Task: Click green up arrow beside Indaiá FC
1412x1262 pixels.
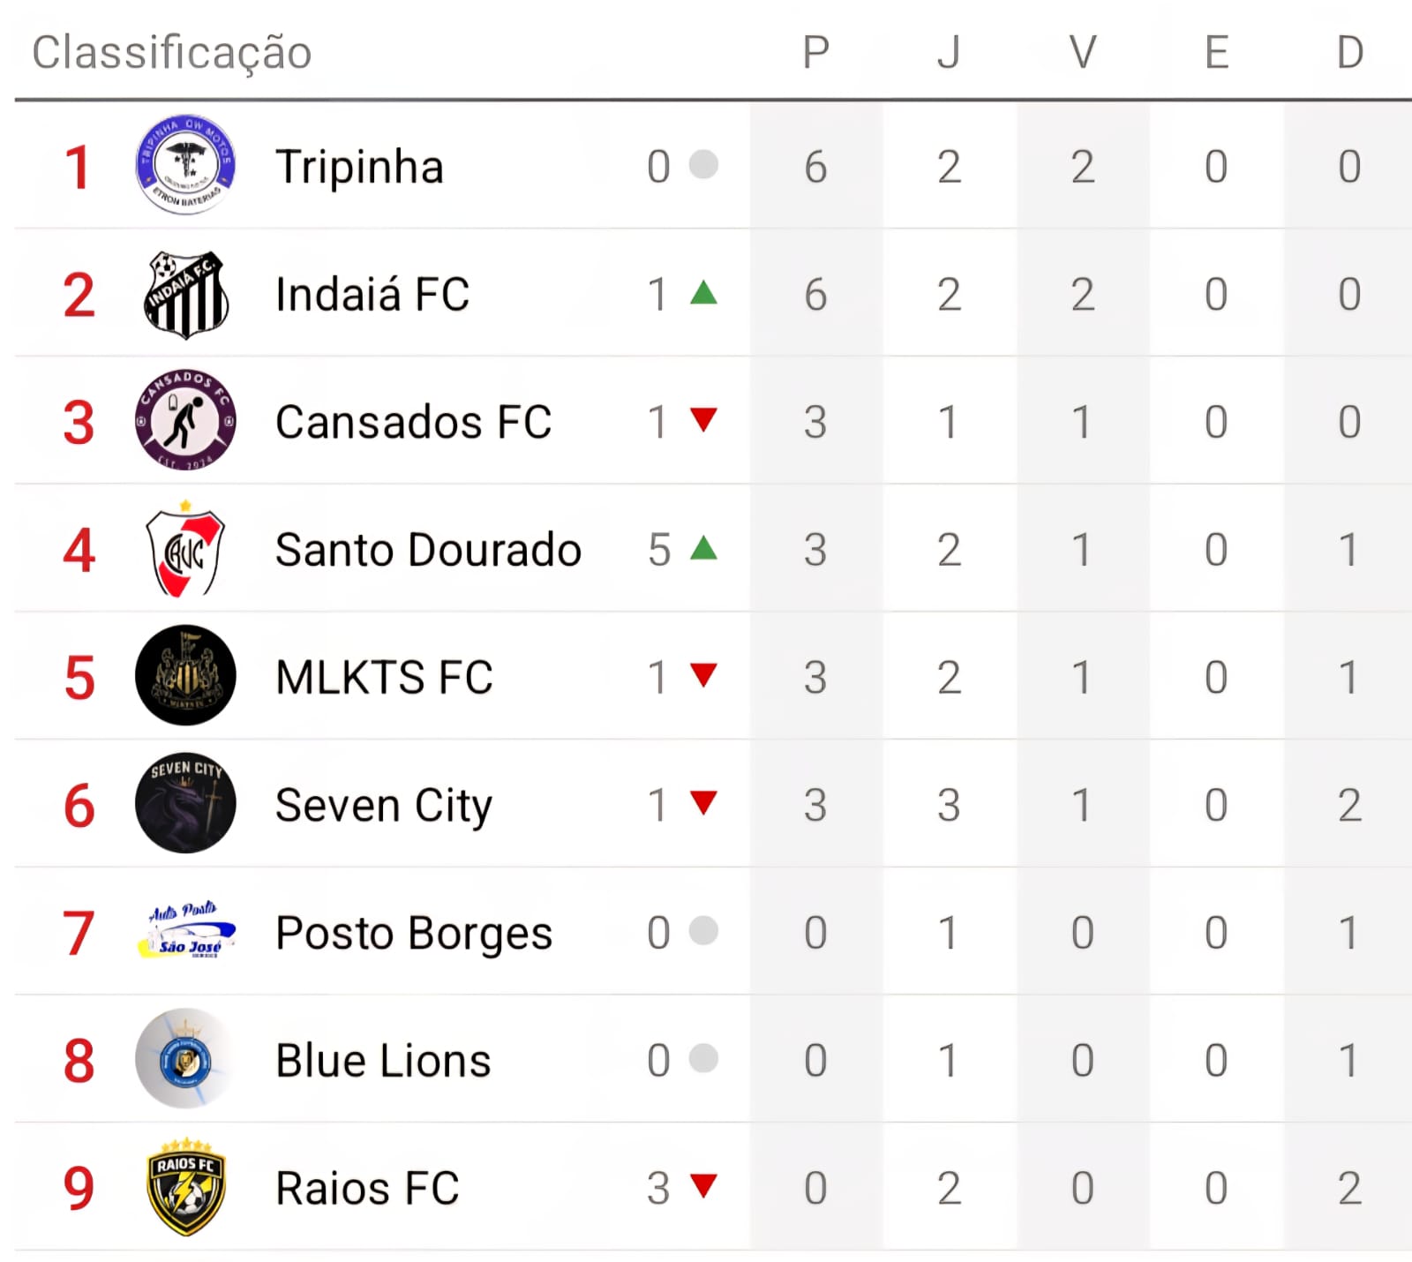Action: click(703, 292)
